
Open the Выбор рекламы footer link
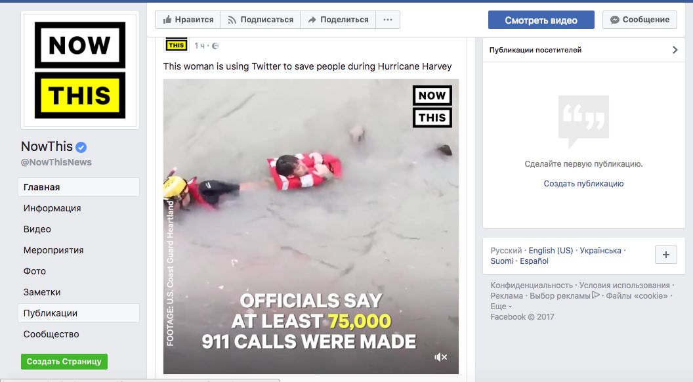[564, 296]
